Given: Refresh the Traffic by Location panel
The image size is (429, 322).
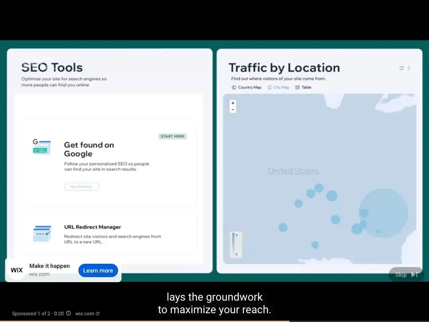Looking at the screenshot, I should [x=401, y=68].
